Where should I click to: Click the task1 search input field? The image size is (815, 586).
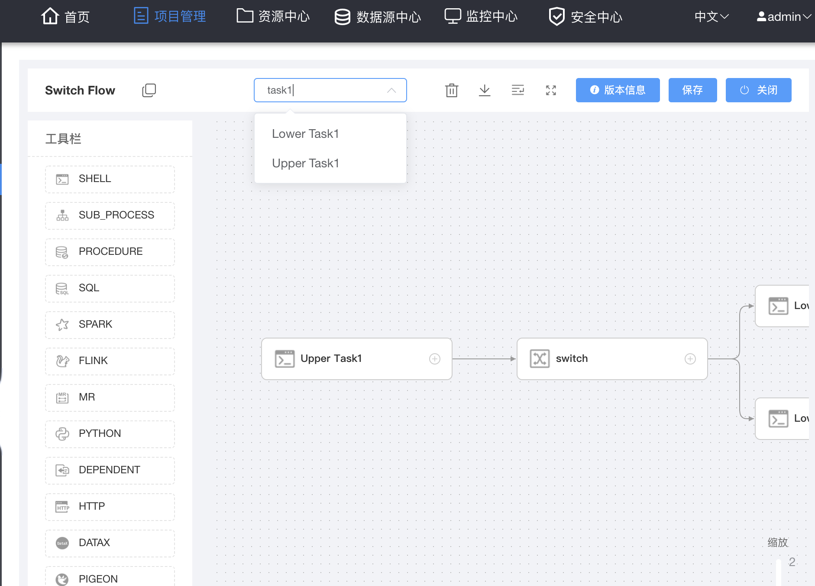[x=330, y=90]
